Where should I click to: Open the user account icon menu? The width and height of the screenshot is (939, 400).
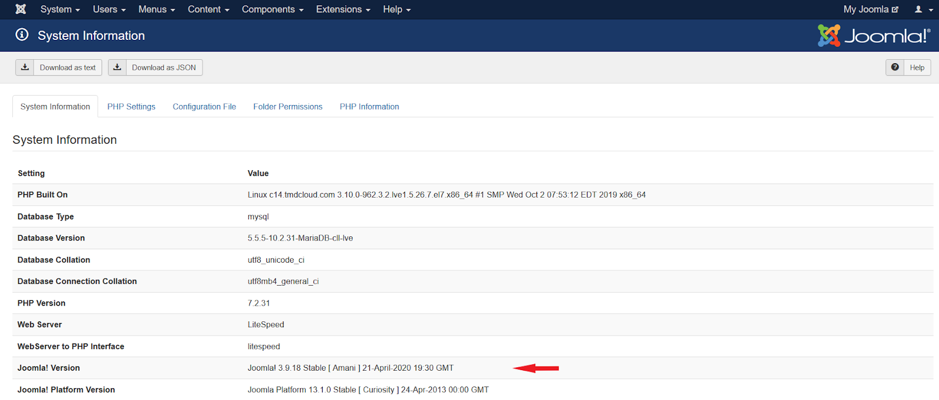click(923, 9)
